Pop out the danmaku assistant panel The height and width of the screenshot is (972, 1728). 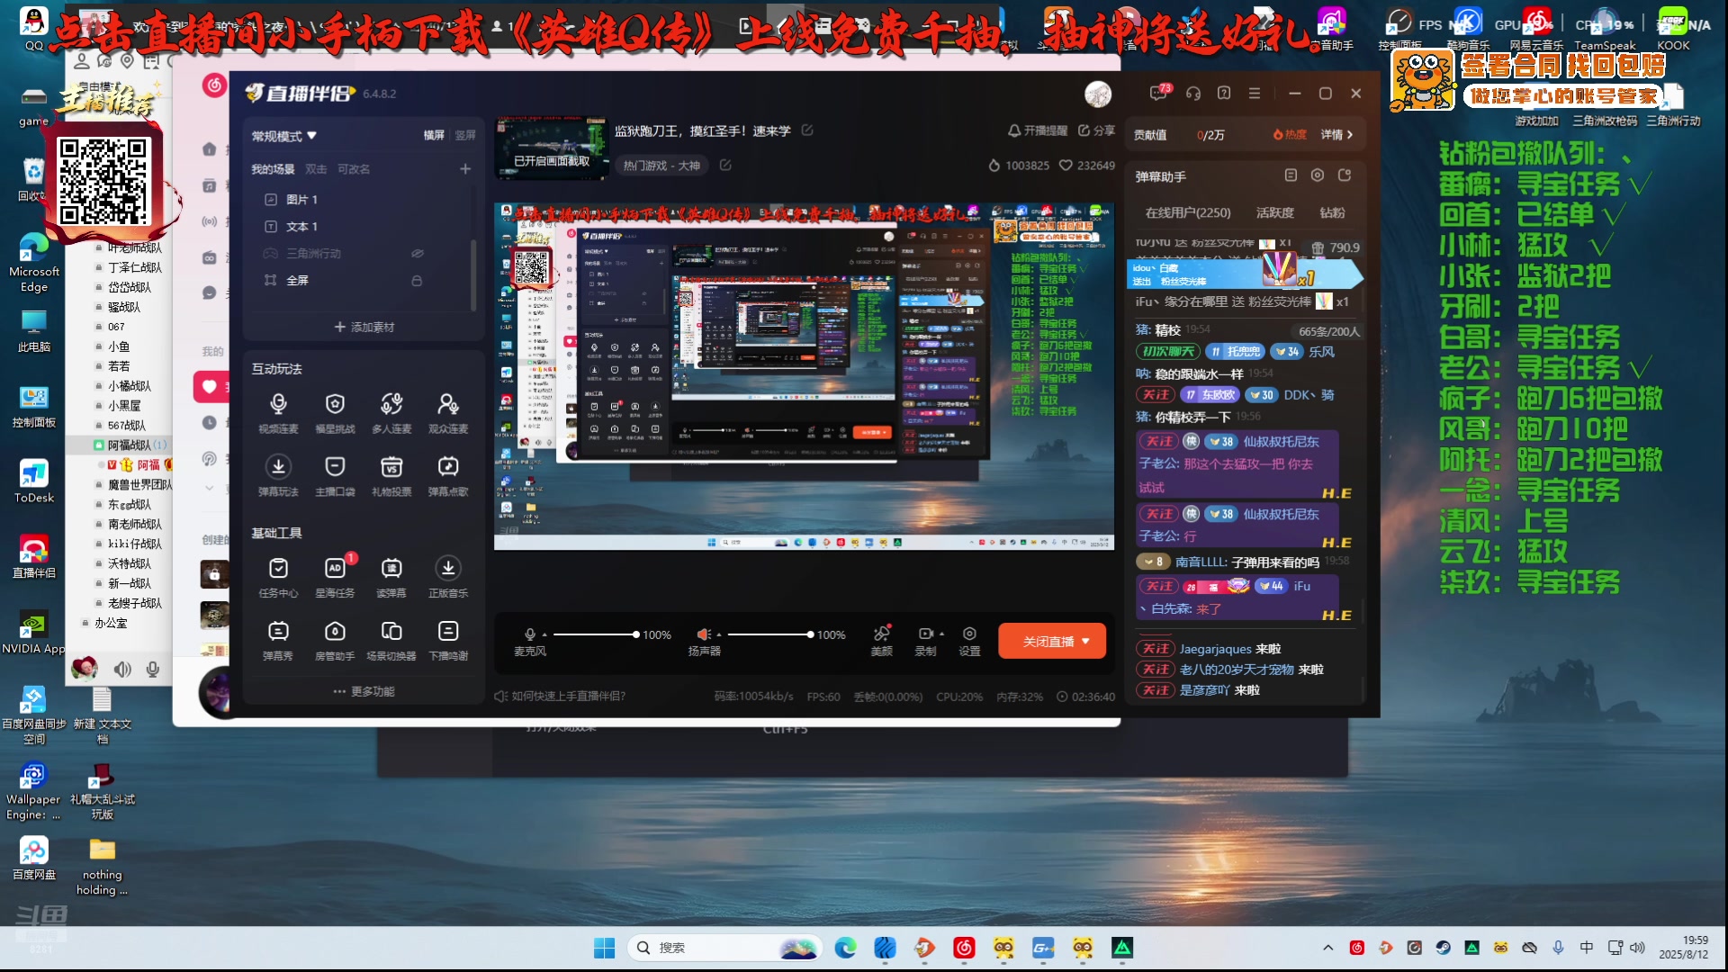[1345, 175]
